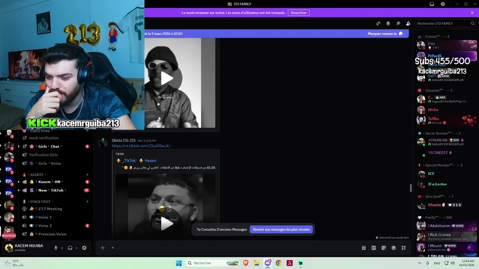Image resolution: width=479 pixels, height=269 pixels.
Task: Click the search magnifier in Rechercher 213 FAMILY
Action: [x=472, y=23]
